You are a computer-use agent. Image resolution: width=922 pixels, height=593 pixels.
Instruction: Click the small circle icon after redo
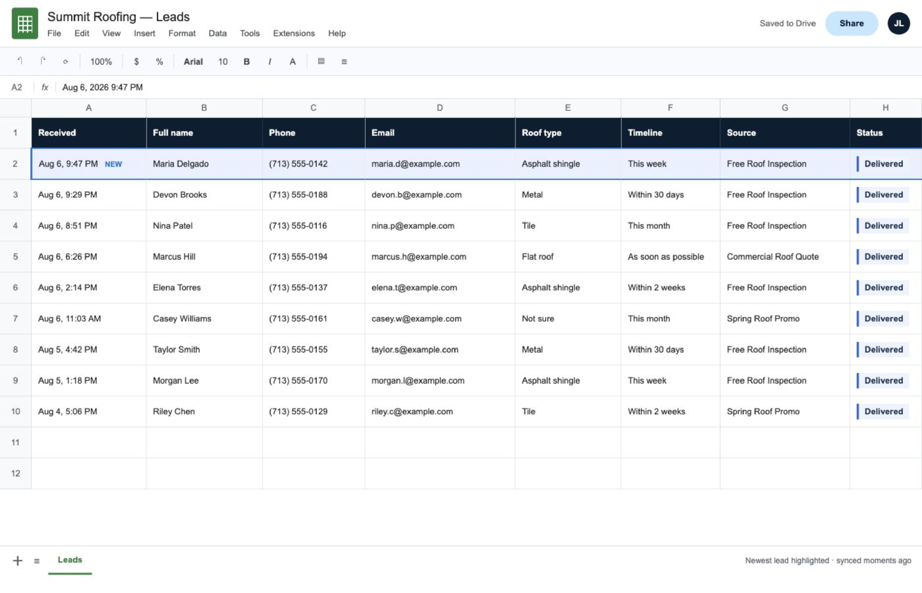(65, 61)
